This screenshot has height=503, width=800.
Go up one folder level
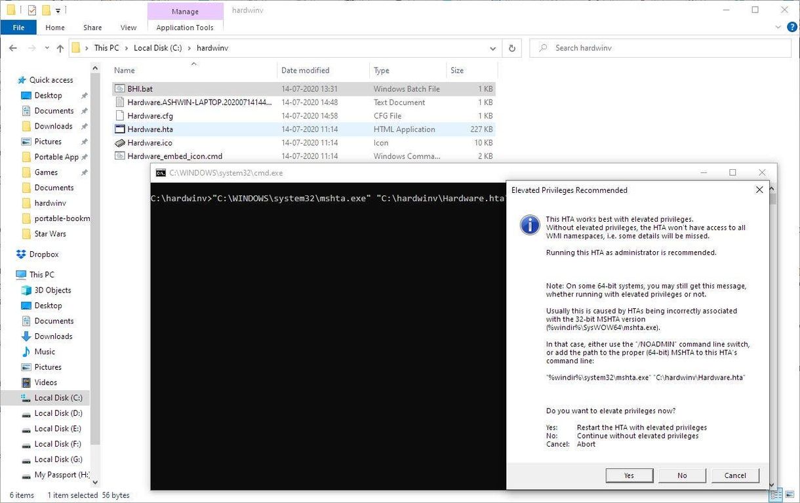[x=60, y=48]
